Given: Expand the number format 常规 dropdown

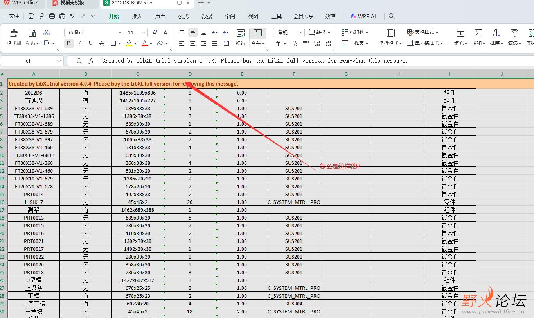Looking at the screenshot, I should [300, 32].
